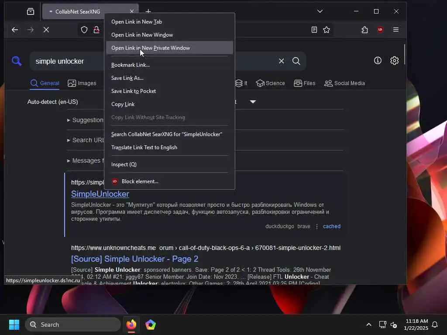The width and height of the screenshot is (447, 335).
Task: Open a new tab with plus button
Action: (148, 11)
